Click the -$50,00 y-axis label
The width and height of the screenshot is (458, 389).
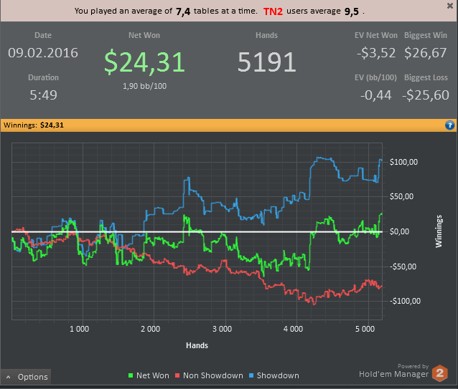[403, 266]
